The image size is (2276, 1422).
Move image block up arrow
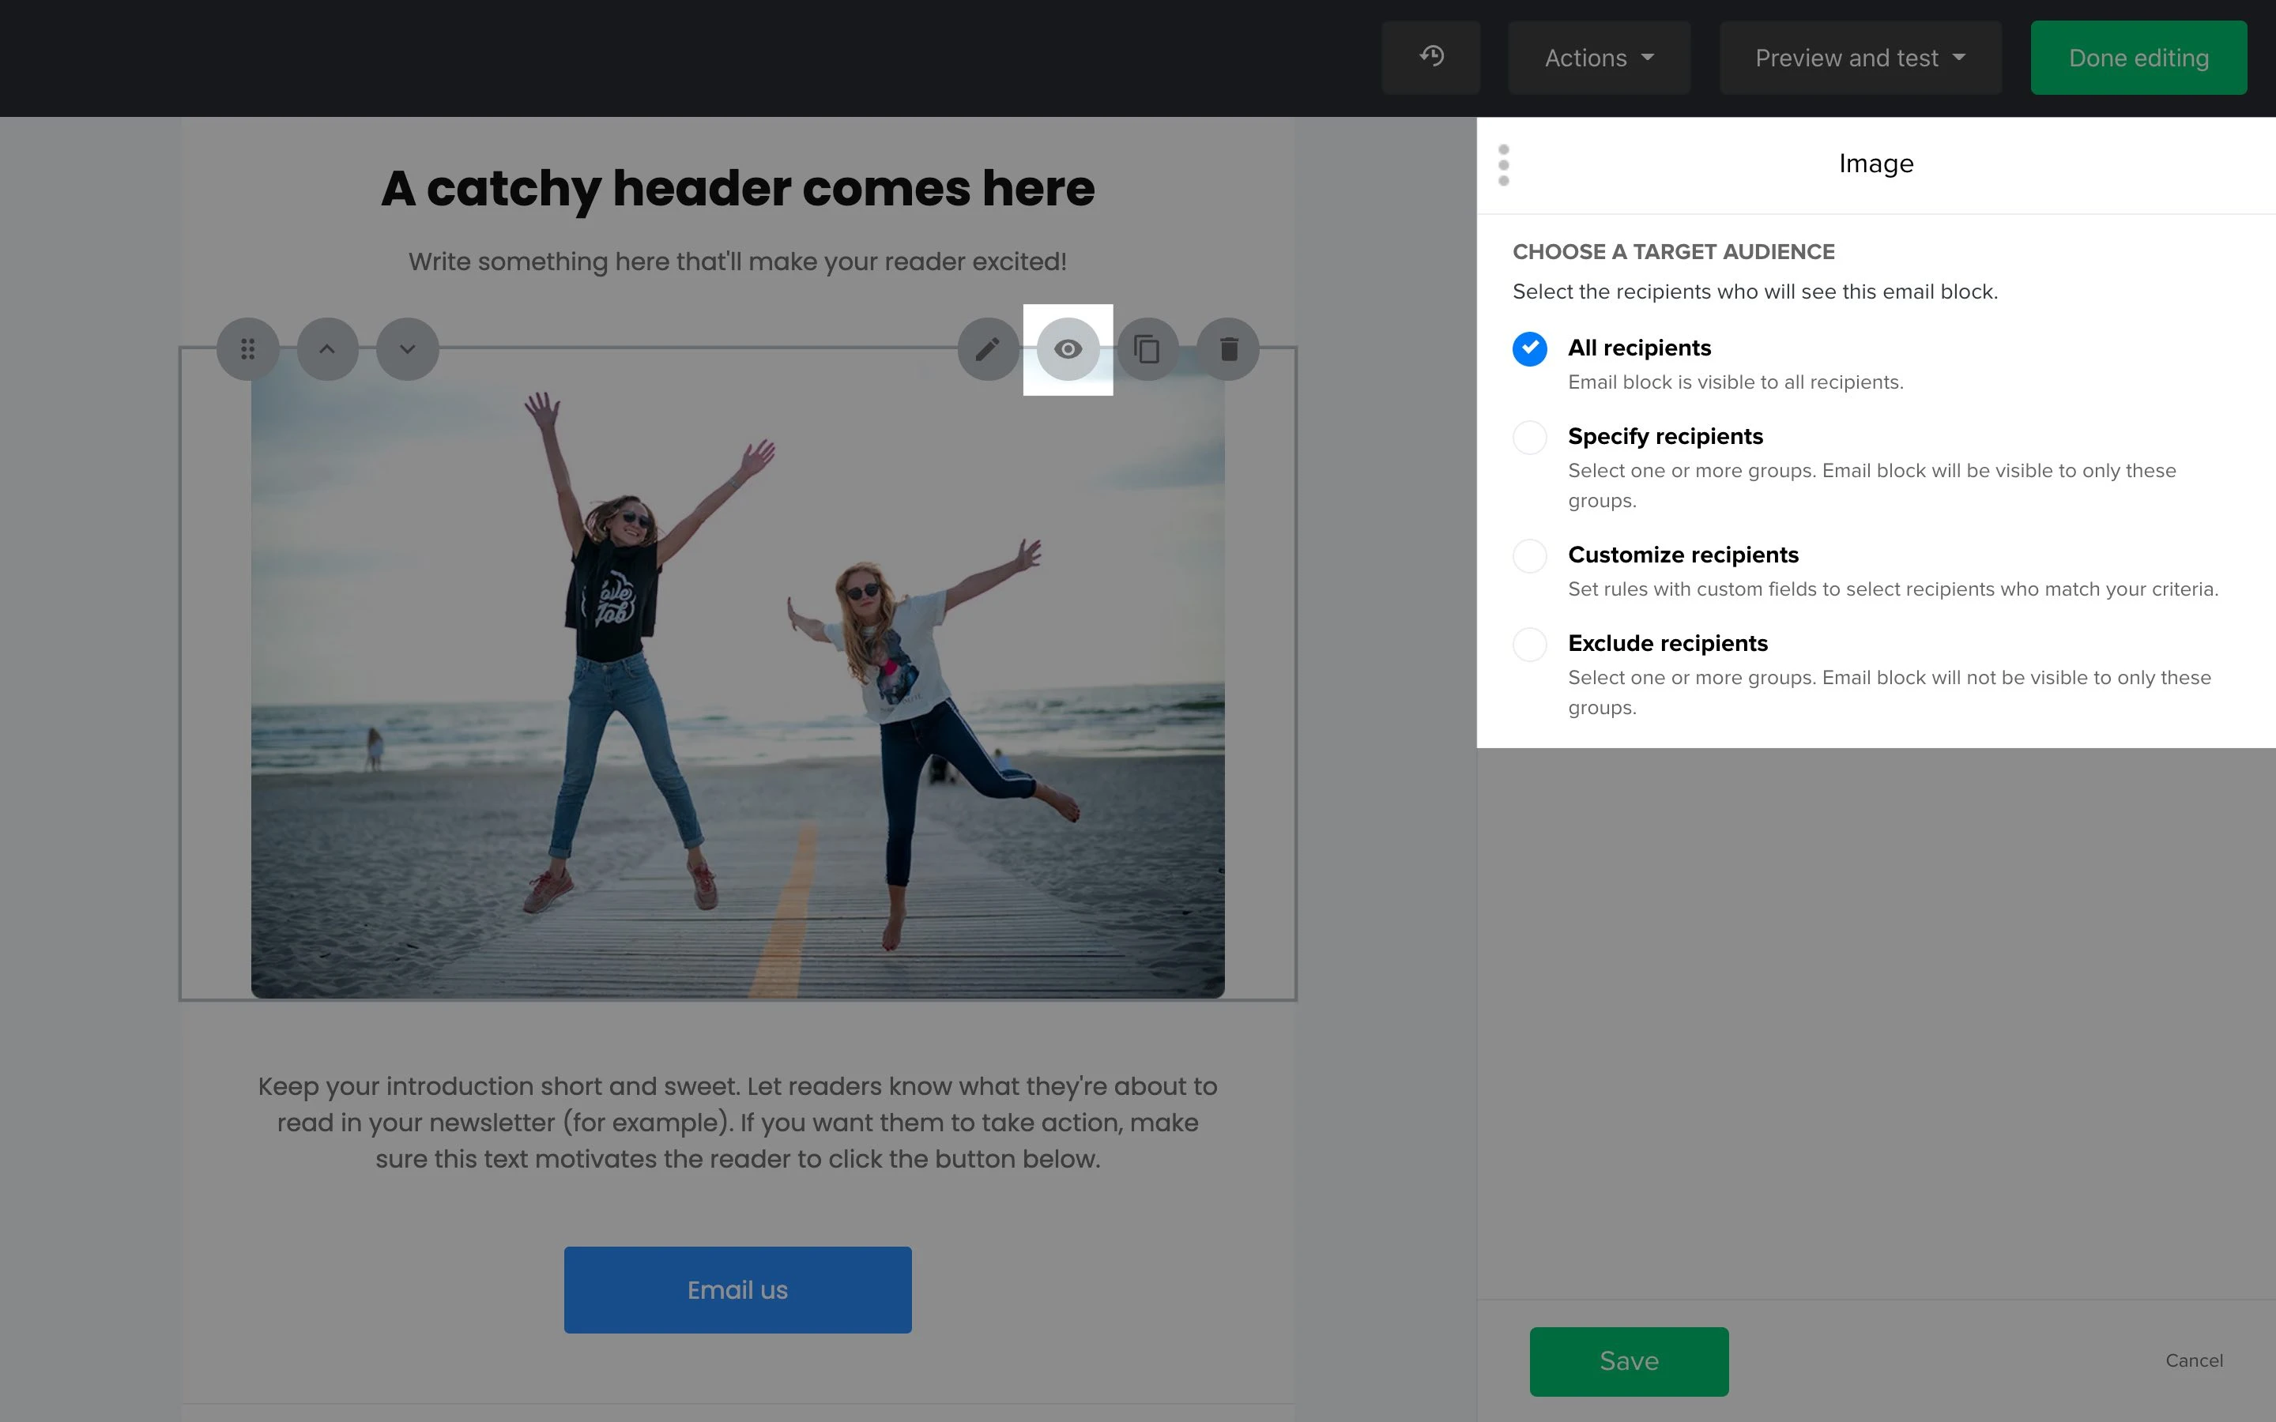(x=327, y=350)
